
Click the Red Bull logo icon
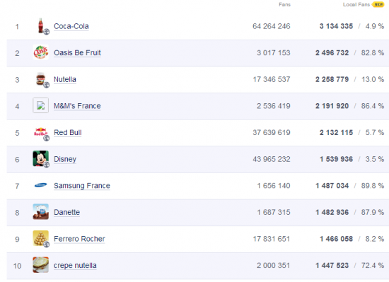click(x=41, y=133)
